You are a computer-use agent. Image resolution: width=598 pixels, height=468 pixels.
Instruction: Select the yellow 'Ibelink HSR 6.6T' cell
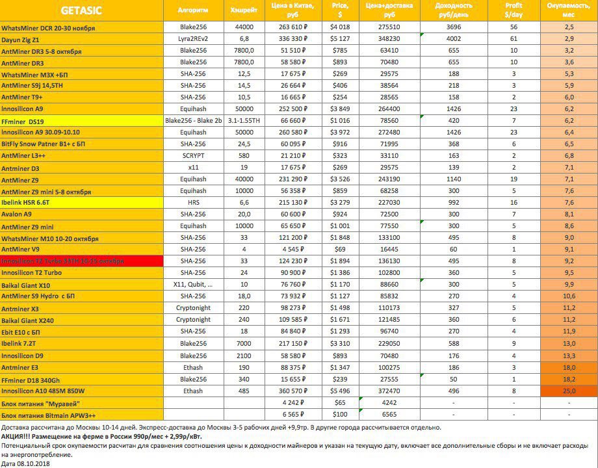[82, 203]
